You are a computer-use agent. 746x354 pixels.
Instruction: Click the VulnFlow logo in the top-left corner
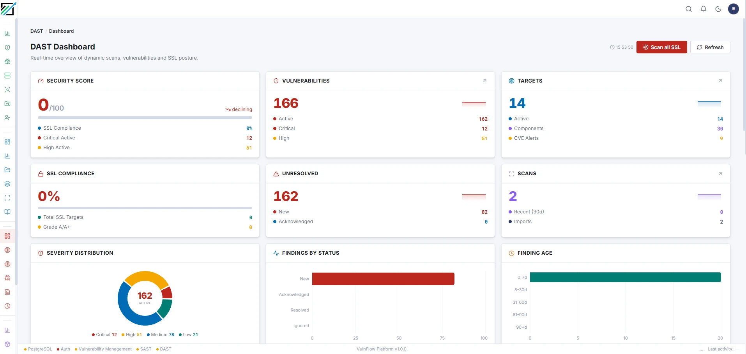pyautogui.click(x=8, y=9)
